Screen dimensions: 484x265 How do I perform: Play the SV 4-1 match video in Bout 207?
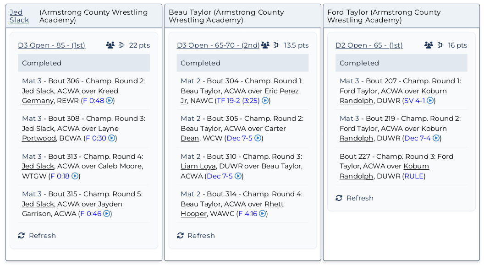point(429,101)
